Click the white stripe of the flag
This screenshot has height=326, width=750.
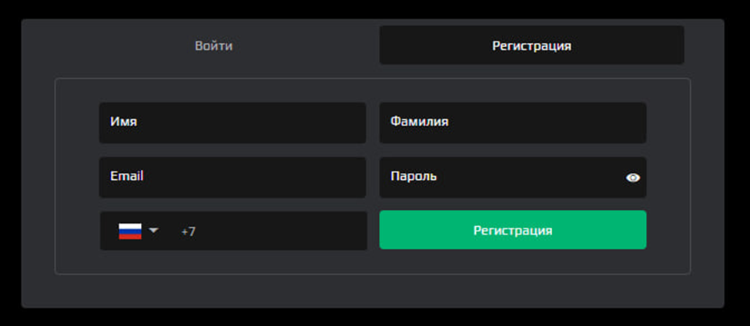[x=130, y=225]
